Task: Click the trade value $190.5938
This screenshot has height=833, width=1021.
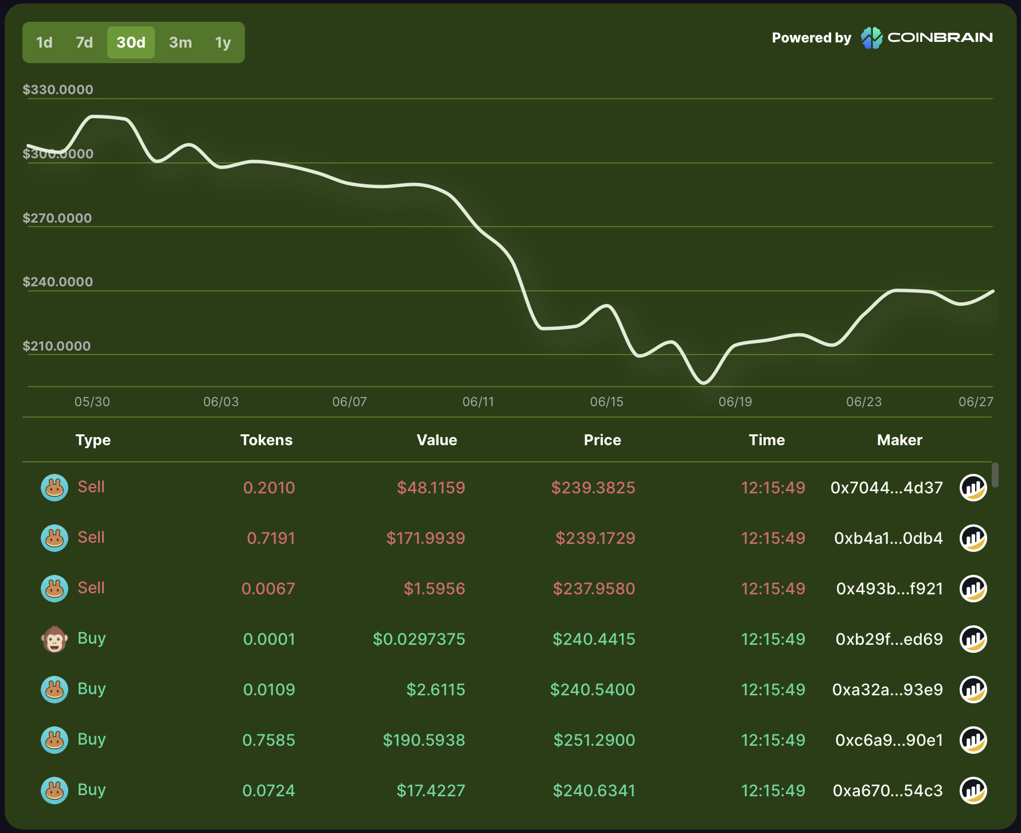Action: [424, 740]
